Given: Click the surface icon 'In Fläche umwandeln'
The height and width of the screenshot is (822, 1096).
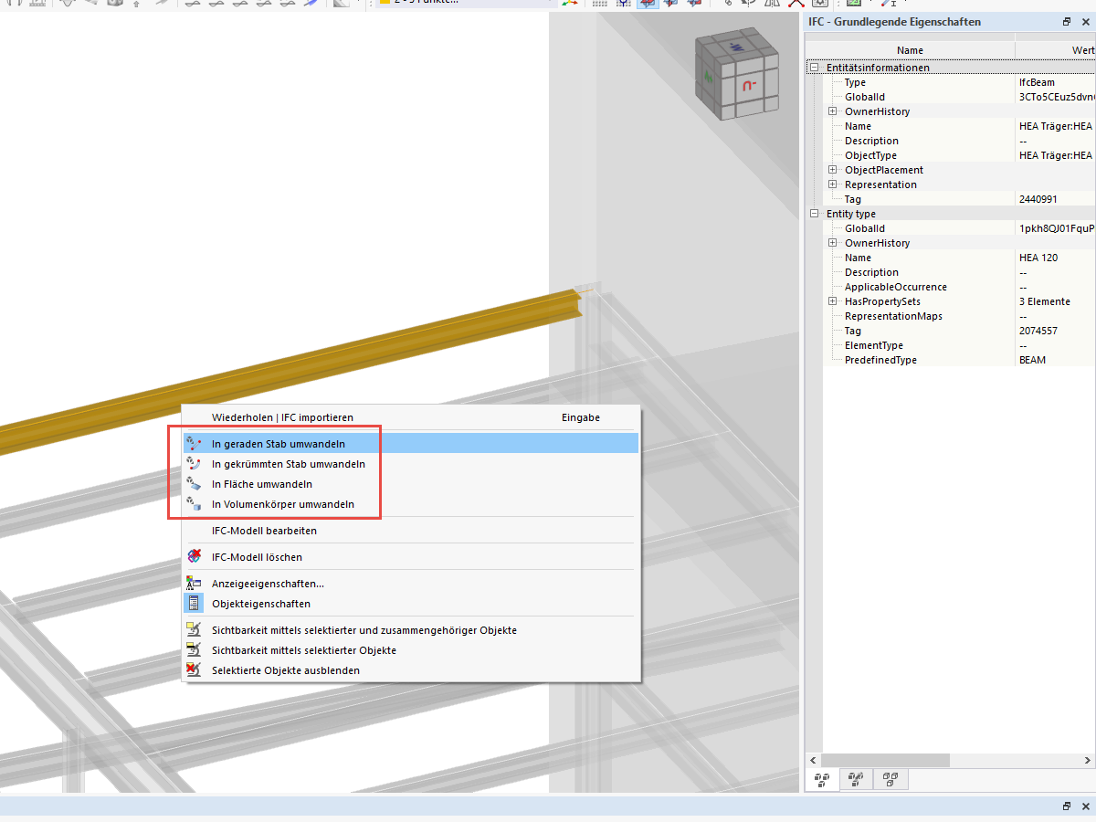Looking at the screenshot, I should tap(193, 483).
